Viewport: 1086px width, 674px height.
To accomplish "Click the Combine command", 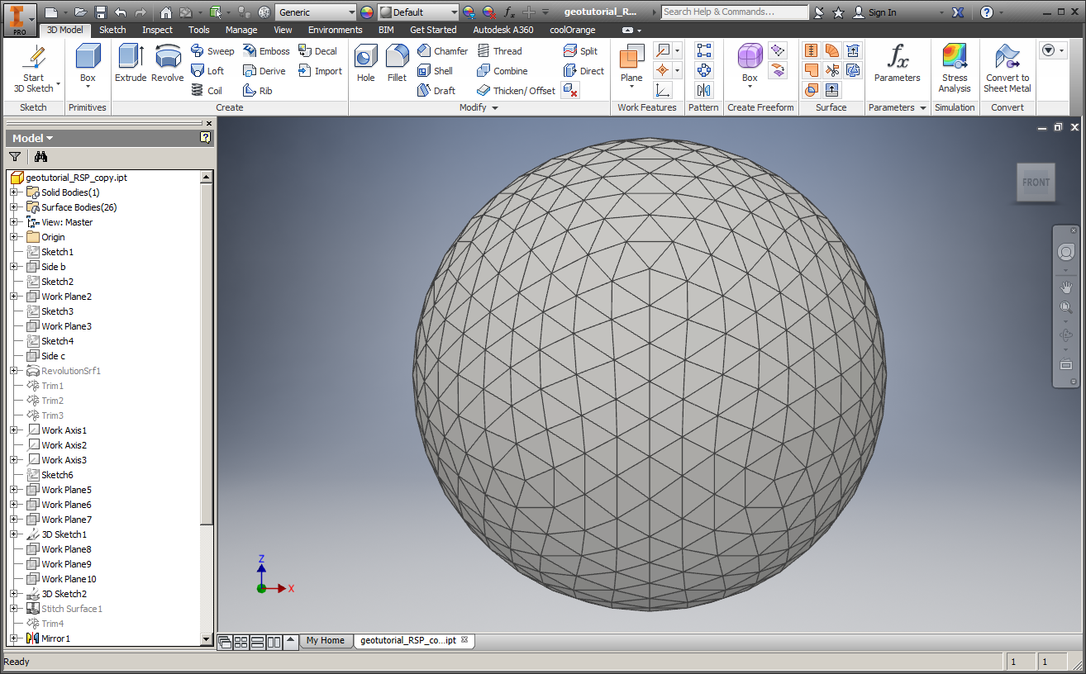I will (502, 71).
